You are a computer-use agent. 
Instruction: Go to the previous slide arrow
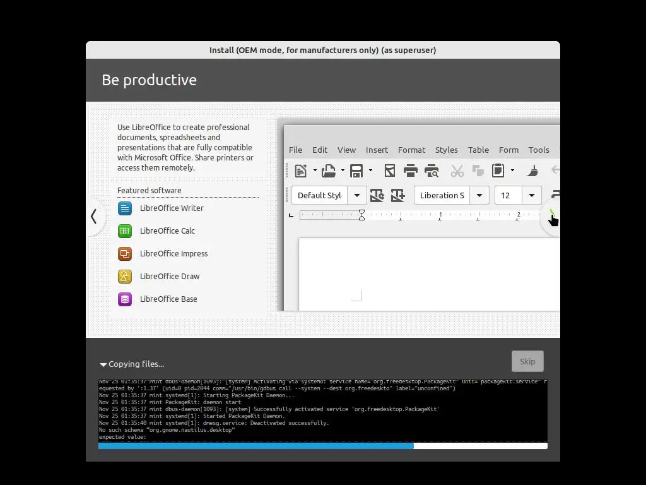pyautogui.click(x=95, y=216)
